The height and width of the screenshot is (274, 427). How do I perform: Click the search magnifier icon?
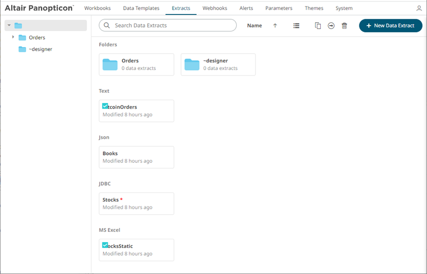coord(107,25)
